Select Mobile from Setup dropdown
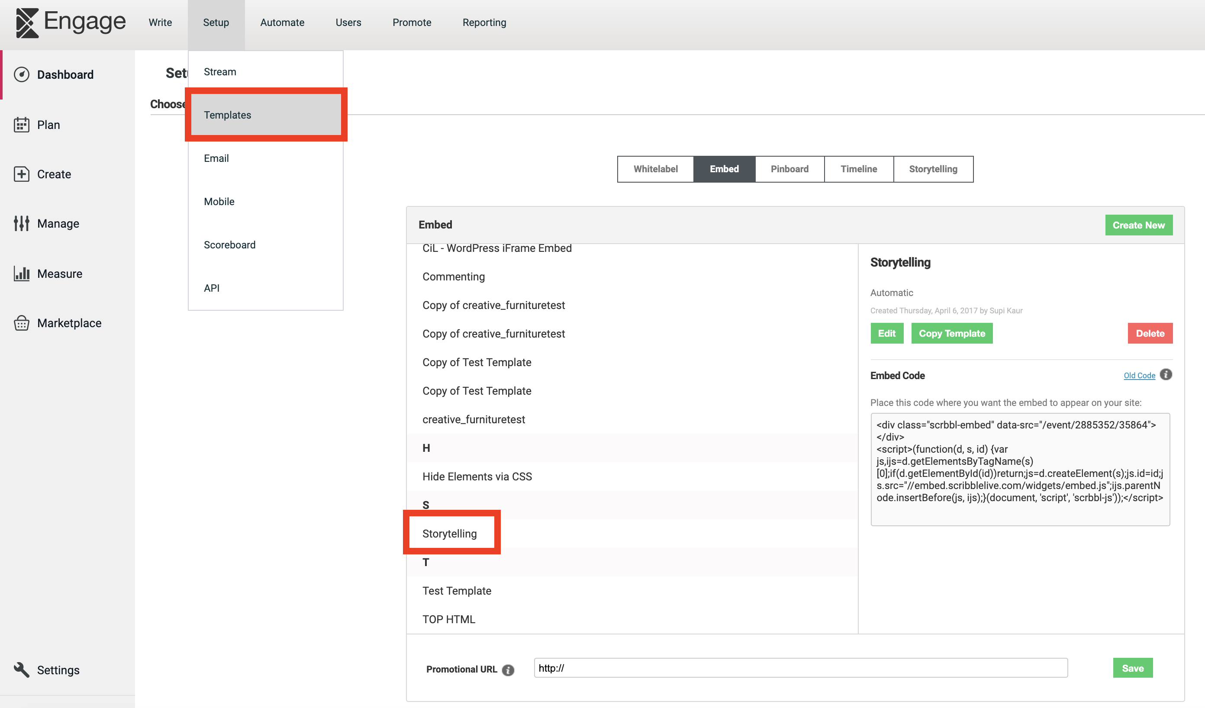Screen dimensions: 1205x708 pyautogui.click(x=266, y=201)
